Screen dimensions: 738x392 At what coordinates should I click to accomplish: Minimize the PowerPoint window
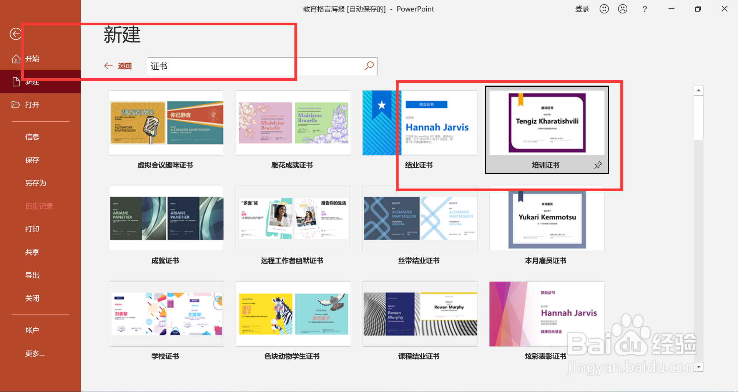(x=672, y=9)
